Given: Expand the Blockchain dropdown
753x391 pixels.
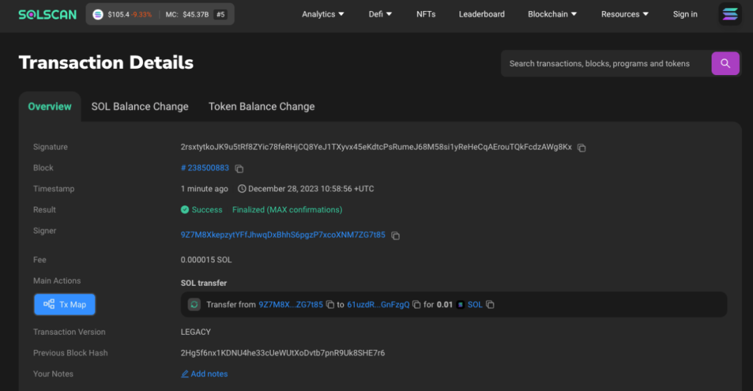Looking at the screenshot, I should pyautogui.click(x=552, y=14).
